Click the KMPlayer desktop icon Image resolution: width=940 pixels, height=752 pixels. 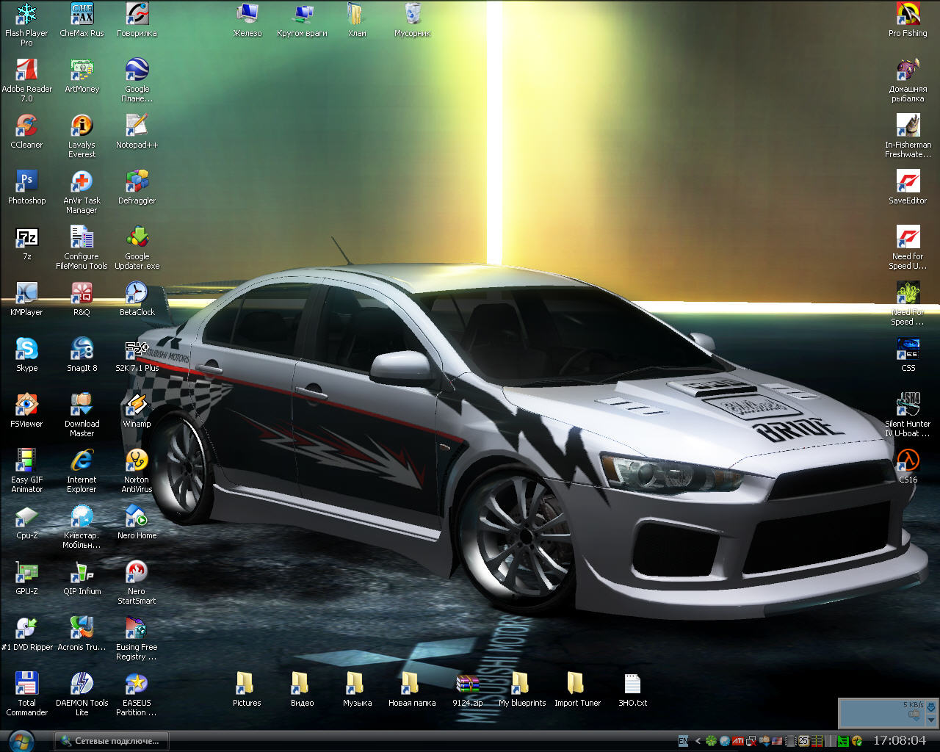pyautogui.click(x=26, y=294)
